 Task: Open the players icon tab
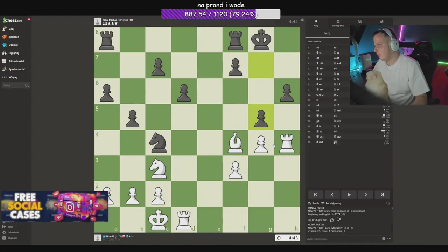(x=382, y=22)
